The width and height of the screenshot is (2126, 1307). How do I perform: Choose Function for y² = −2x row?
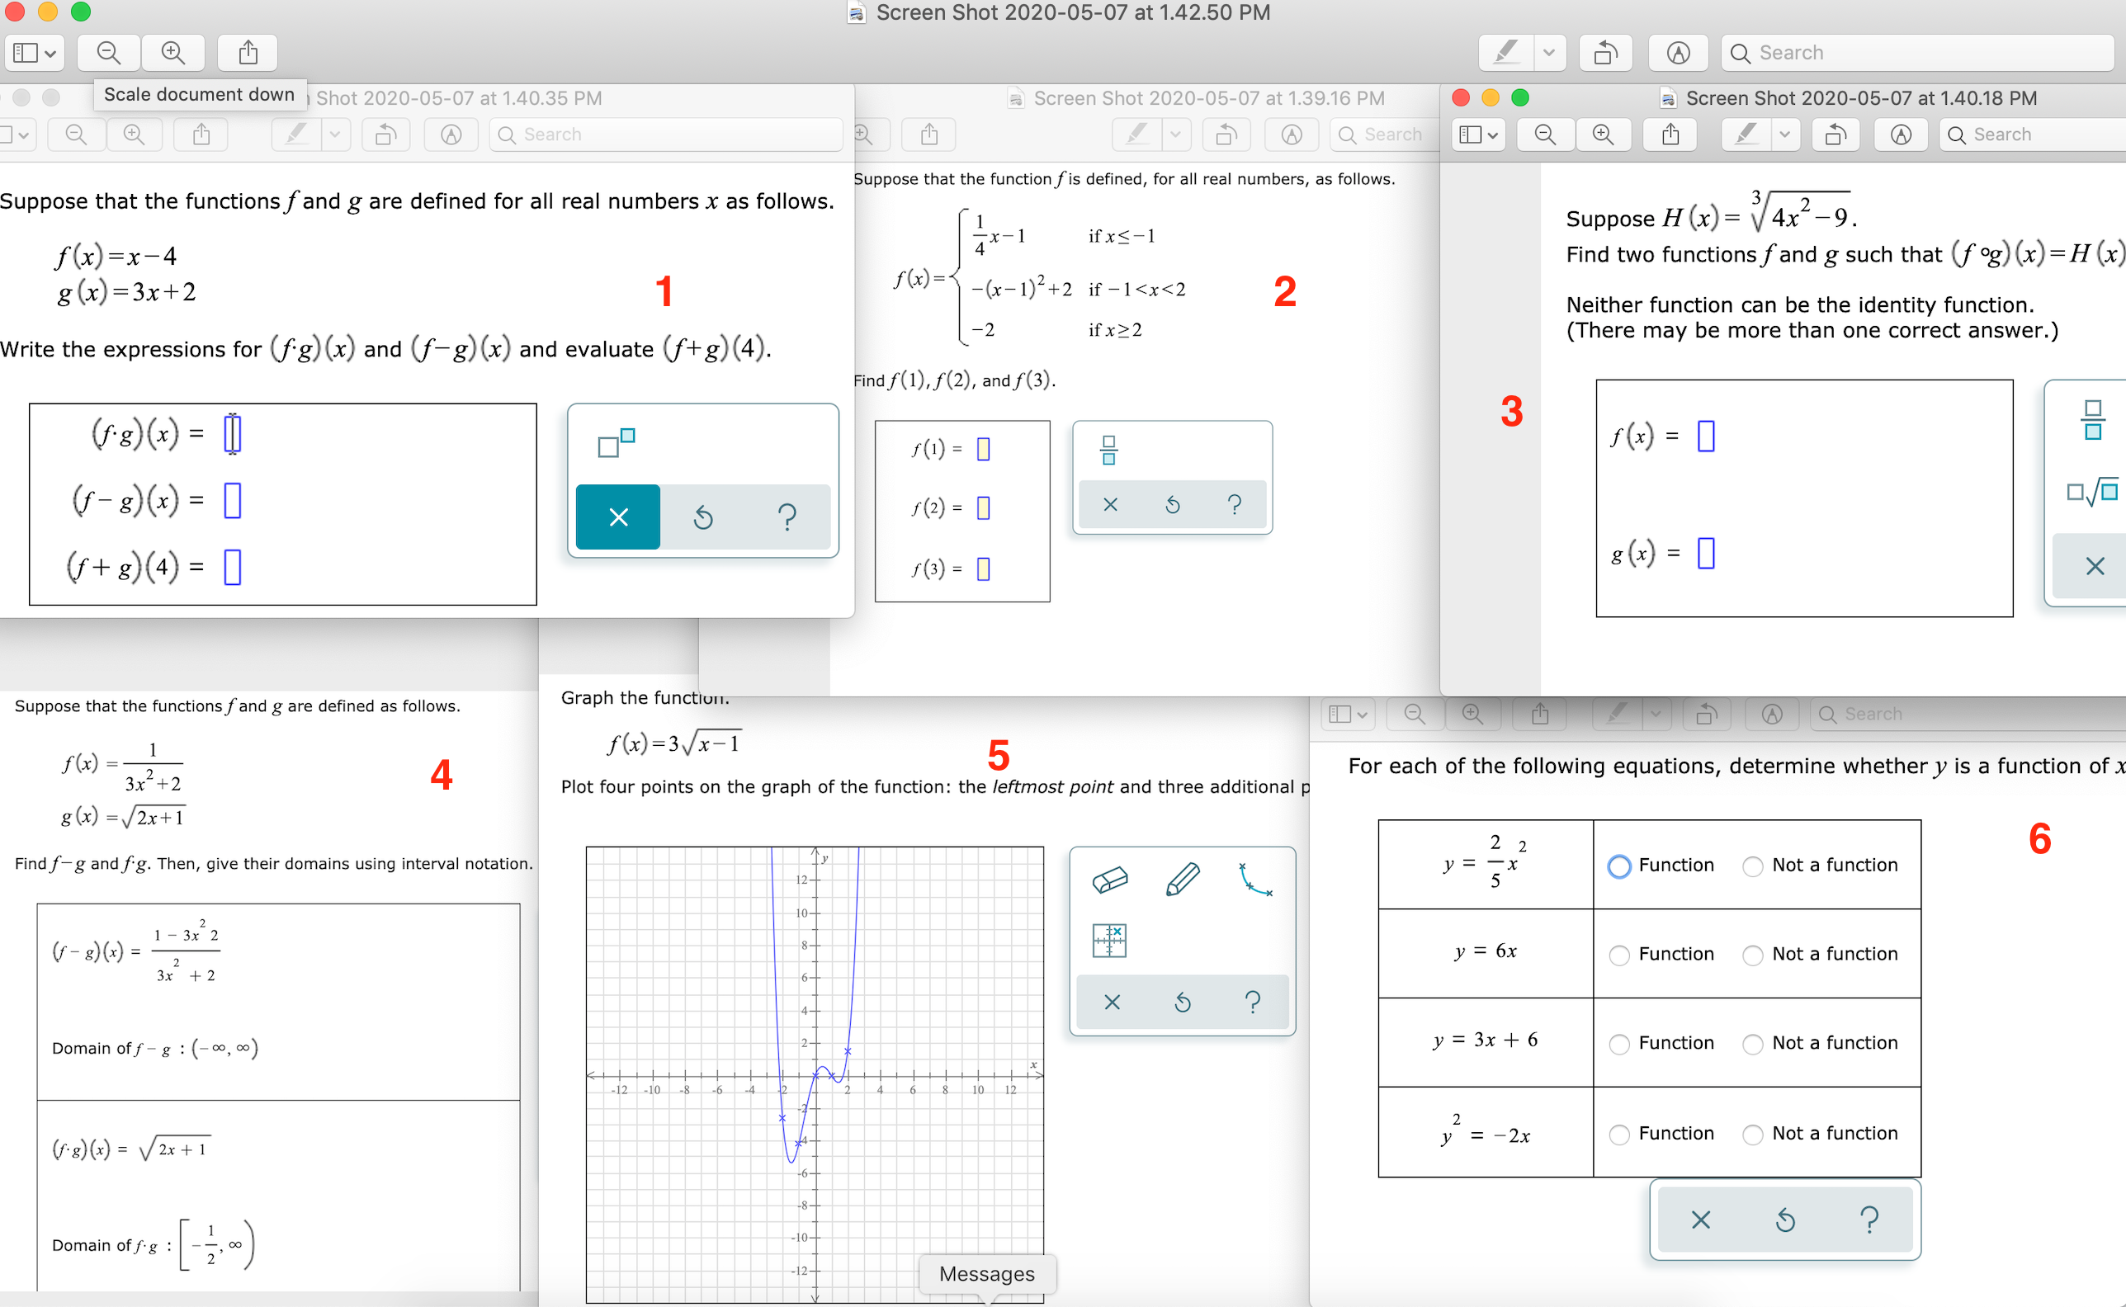tap(1618, 1134)
